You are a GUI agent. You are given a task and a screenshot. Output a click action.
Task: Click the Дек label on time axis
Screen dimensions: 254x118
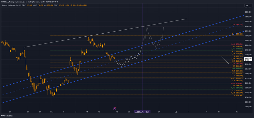tap(177, 112)
